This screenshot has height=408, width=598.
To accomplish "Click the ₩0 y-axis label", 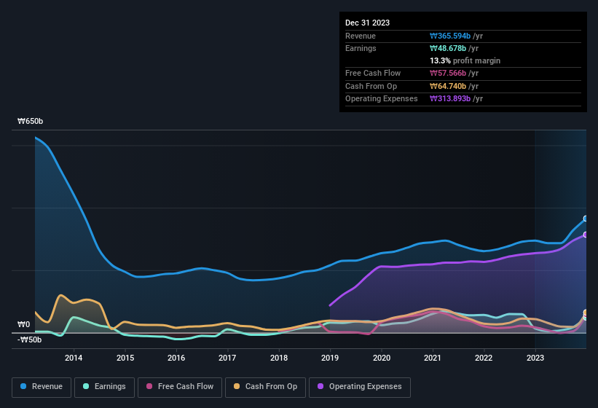I will 23,324.
